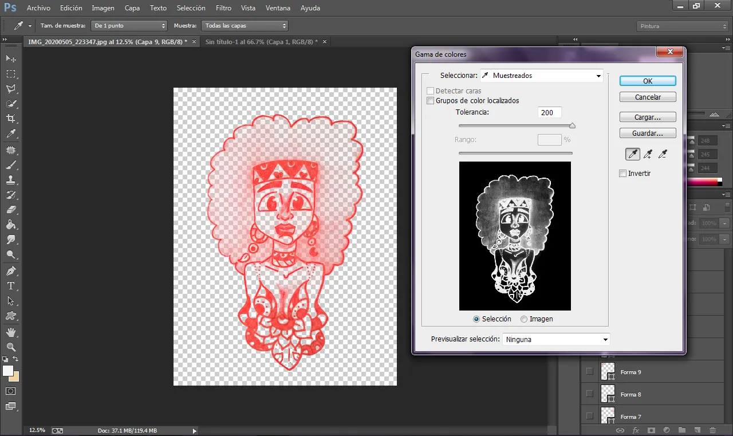Click the foreground color swatch
The height and width of the screenshot is (436, 733).
tap(8, 371)
